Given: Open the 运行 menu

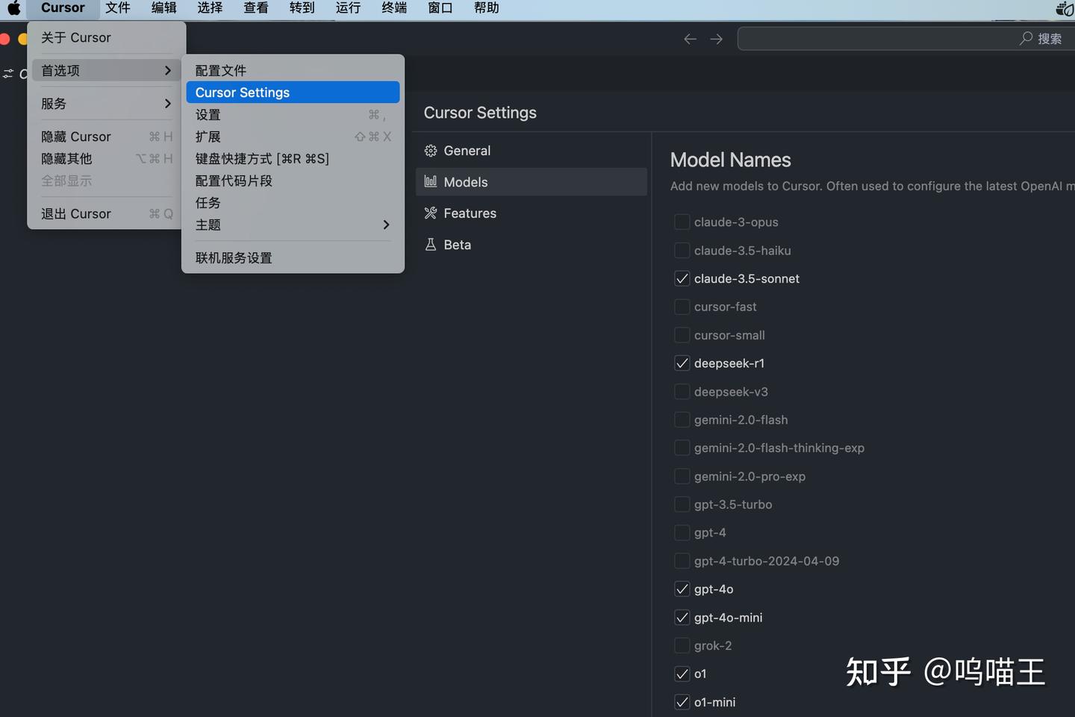Looking at the screenshot, I should (x=348, y=8).
